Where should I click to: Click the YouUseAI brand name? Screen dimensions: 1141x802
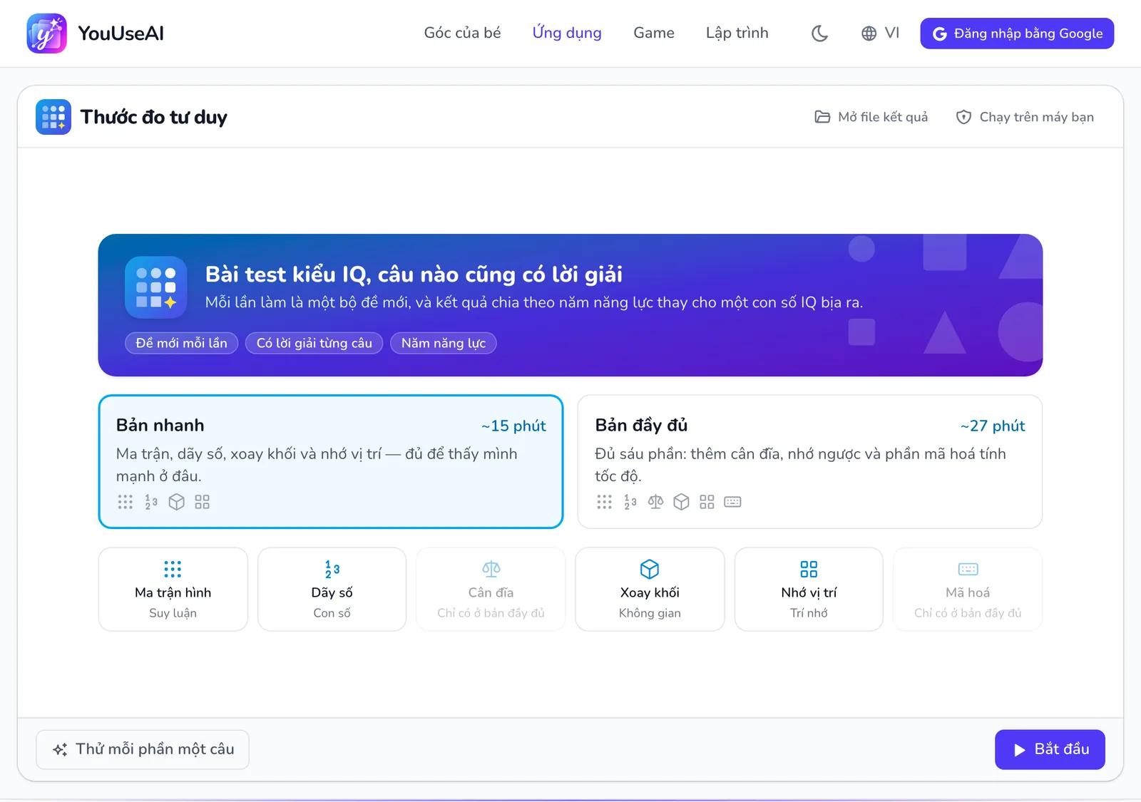coord(121,34)
